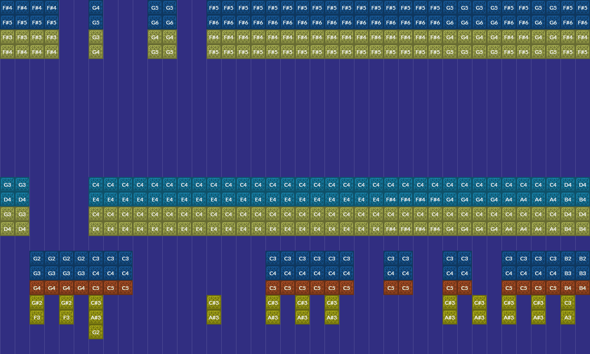The width and height of the screenshot is (590, 354).
Task: Select the first teal F#4 note
Action: click(x=391, y=199)
